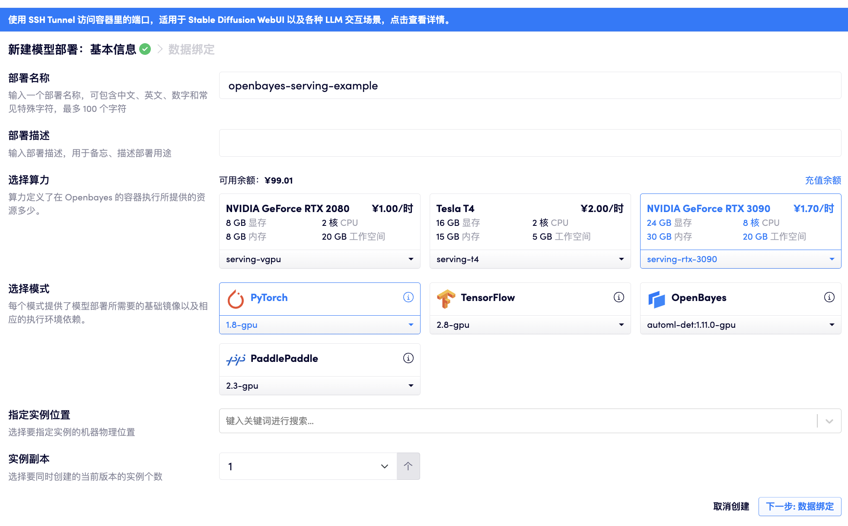Screen dimensions: 848x526
Task: Go to the 数据绑定 breadcrumb step
Action: point(191,50)
